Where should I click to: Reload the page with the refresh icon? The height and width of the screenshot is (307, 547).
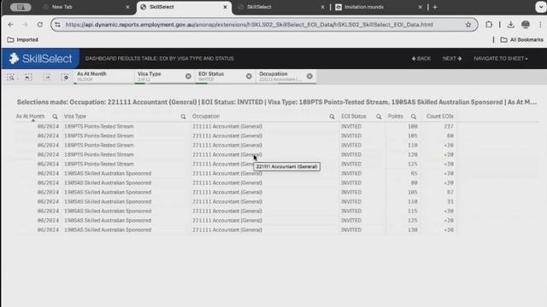[40, 25]
